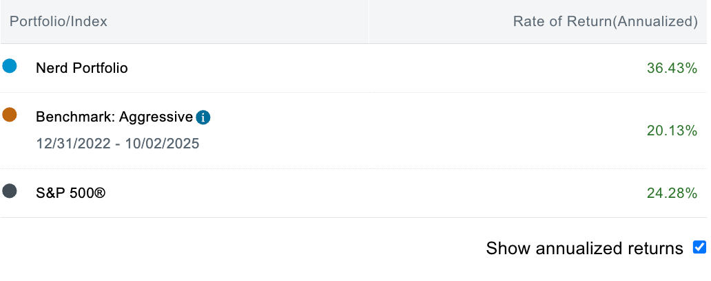Uncheck the Show annualized returns checkbox
Screen dimensions: 711x281
pos(699,247)
